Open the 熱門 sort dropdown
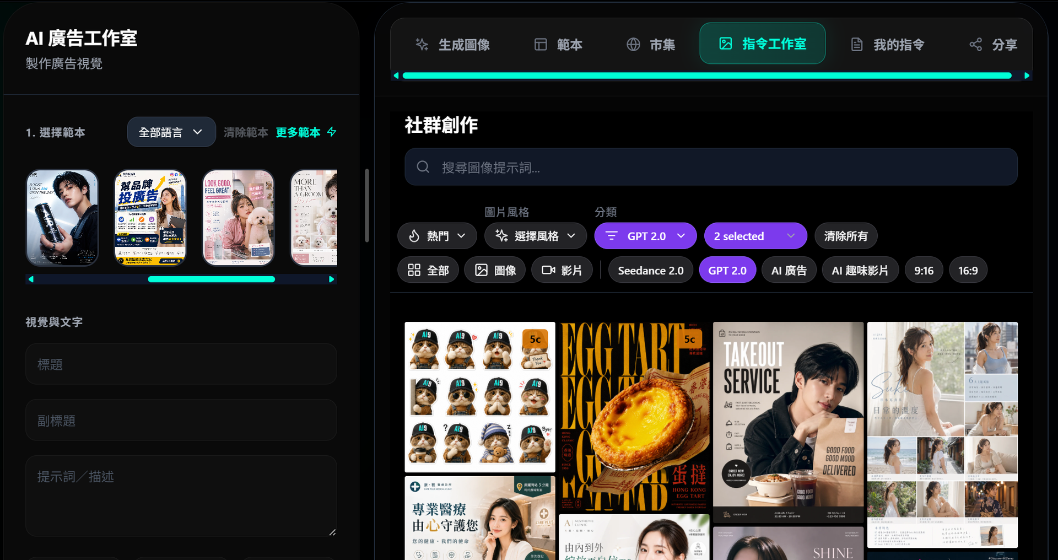 pos(438,236)
